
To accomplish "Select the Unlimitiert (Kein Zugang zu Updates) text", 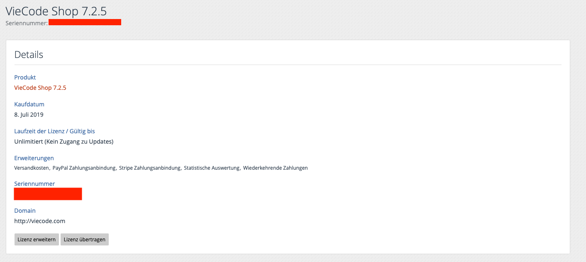I will (63, 142).
